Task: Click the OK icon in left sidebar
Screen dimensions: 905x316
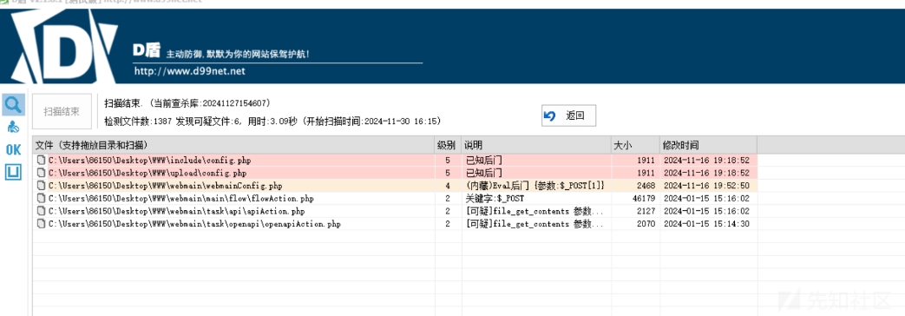Action: [13, 149]
